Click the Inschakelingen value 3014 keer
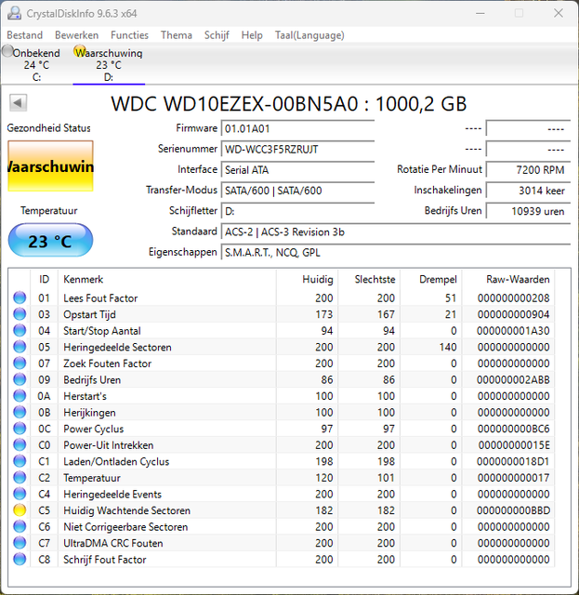The width and height of the screenshot is (579, 595). [528, 190]
